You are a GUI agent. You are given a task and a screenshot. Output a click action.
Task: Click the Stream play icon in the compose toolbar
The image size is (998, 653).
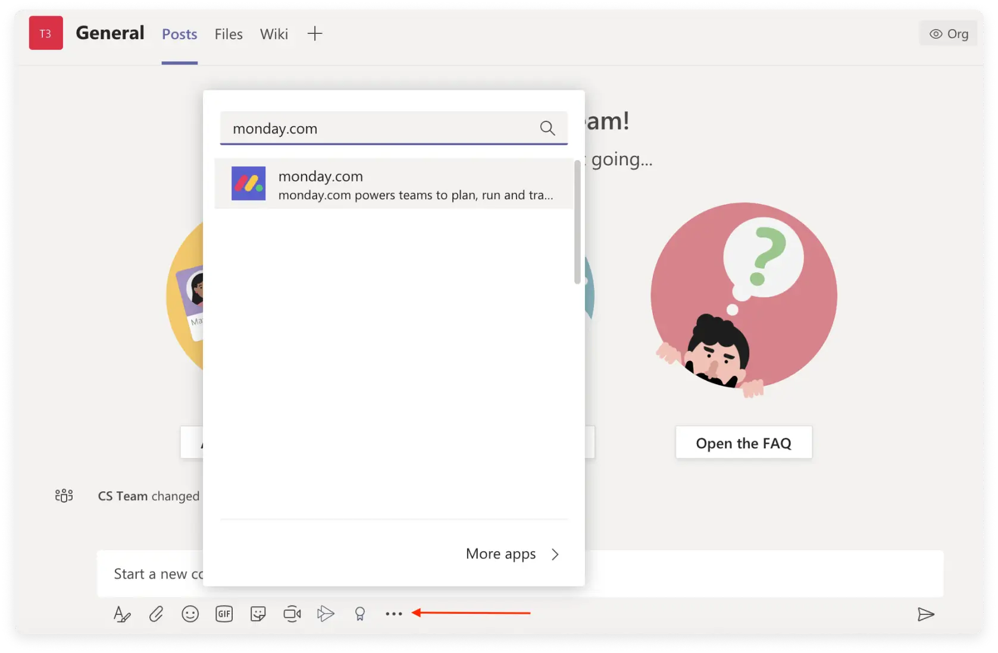tap(326, 614)
